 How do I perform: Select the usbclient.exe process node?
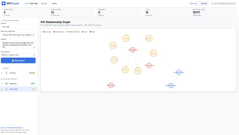tap(171, 85)
